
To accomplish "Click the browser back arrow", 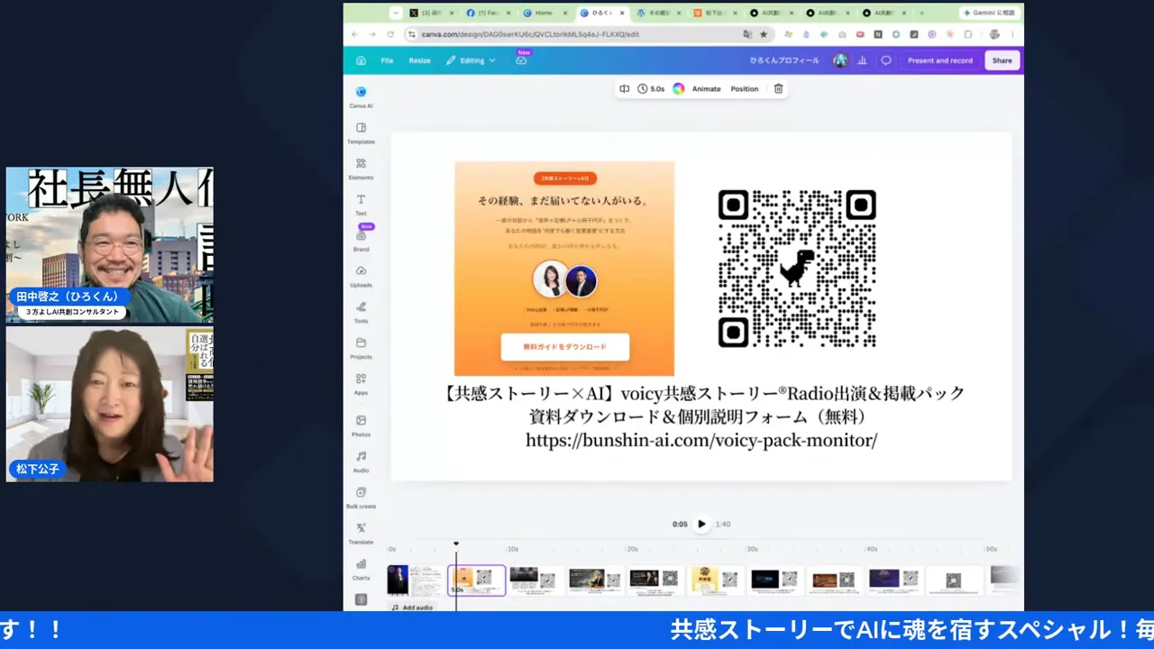I will (354, 34).
